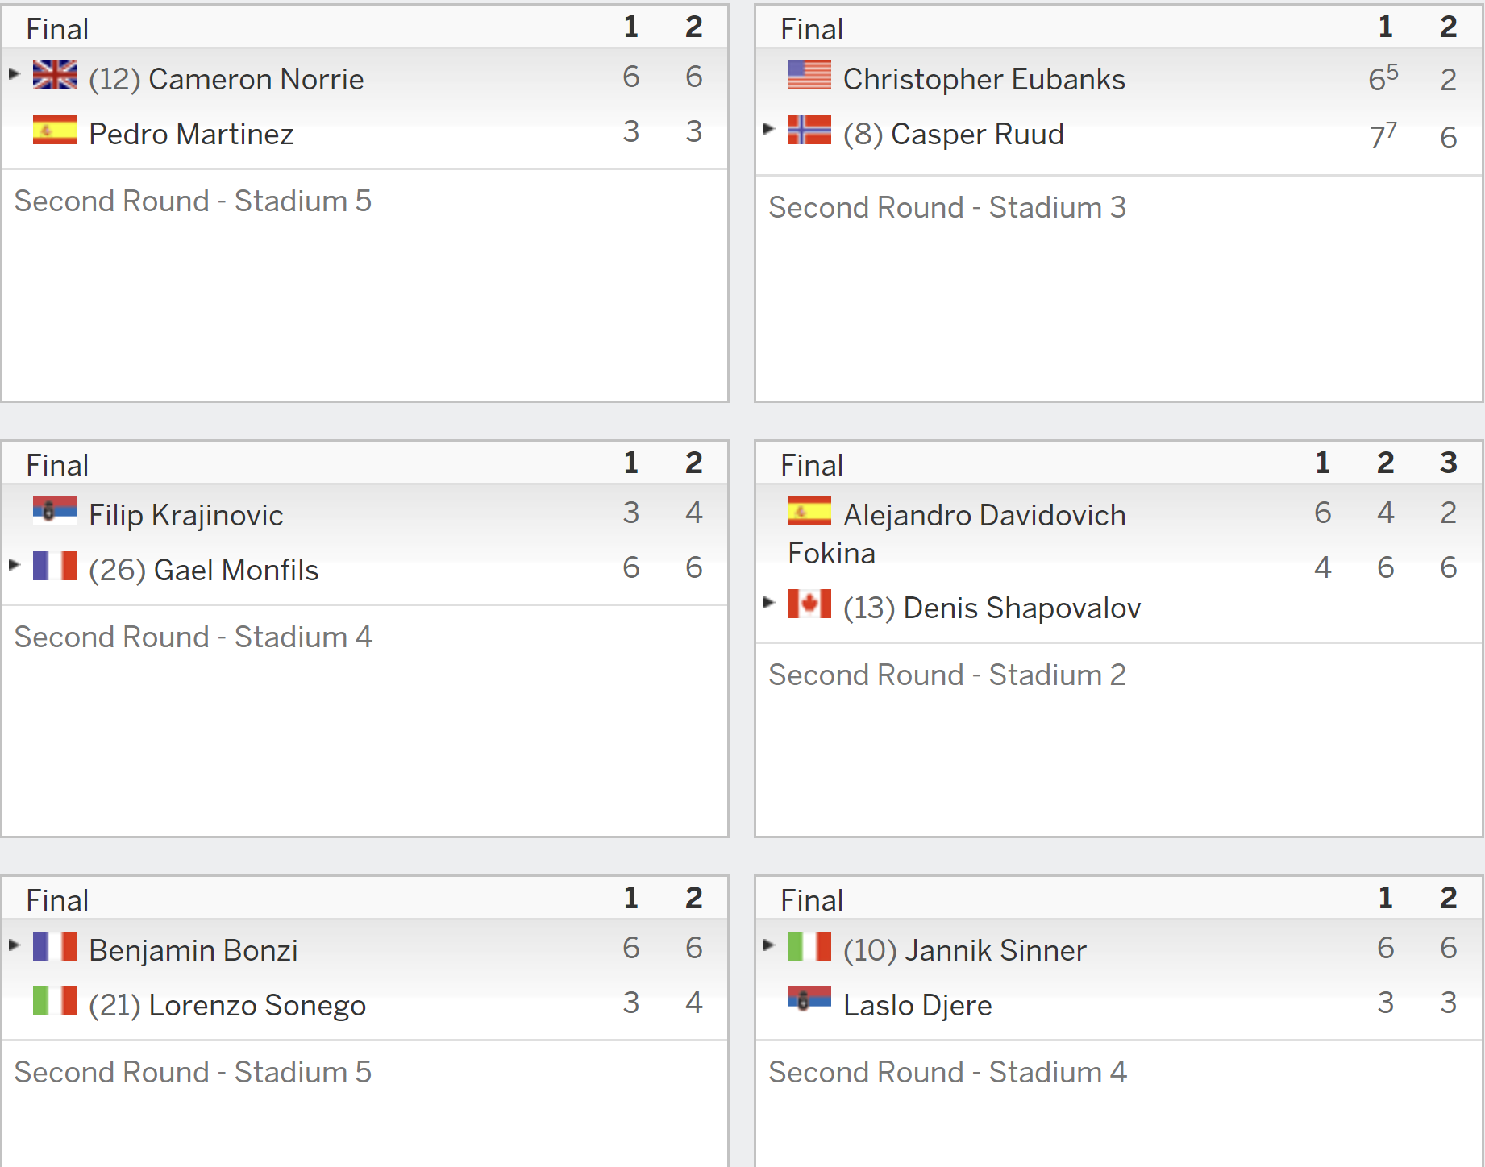Click the Final header of the Sinner match
1485x1167 pixels.
coord(812,900)
